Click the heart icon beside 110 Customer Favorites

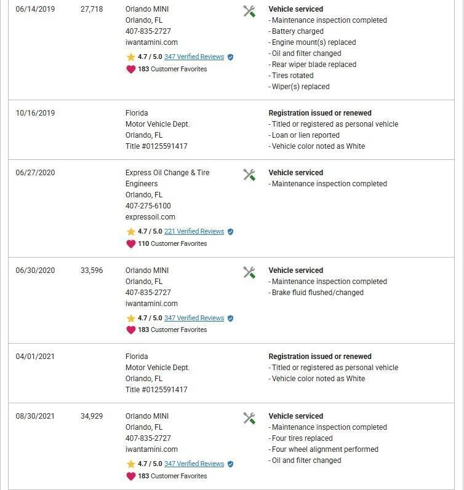(130, 243)
